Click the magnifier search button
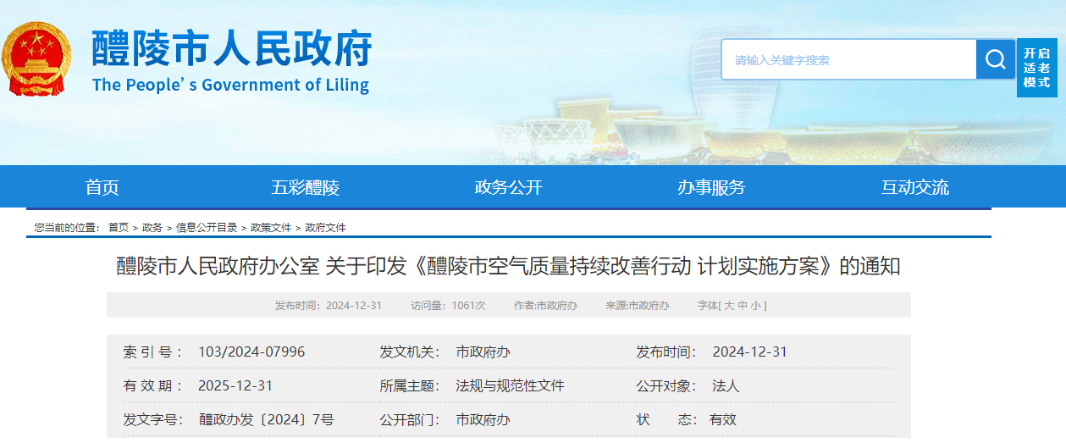This screenshot has height=443, width=1066. 995,59
